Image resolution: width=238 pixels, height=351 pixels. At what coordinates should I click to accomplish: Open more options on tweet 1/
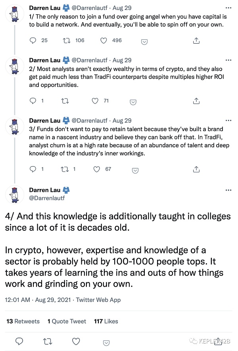(x=228, y=8)
